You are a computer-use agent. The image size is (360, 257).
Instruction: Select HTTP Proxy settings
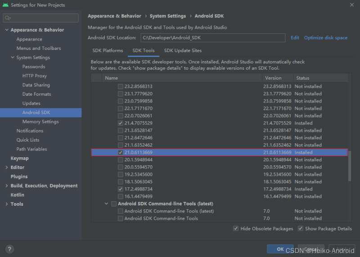pyautogui.click(x=35, y=76)
